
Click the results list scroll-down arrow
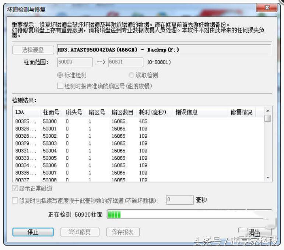pyautogui.click(x=268, y=177)
